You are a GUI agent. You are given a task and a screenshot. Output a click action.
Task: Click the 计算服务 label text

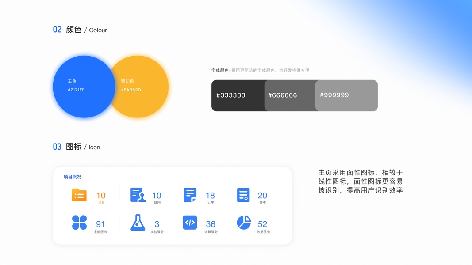pyautogui.click(x=211, y=232)
